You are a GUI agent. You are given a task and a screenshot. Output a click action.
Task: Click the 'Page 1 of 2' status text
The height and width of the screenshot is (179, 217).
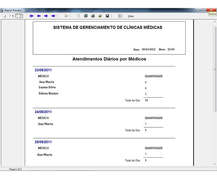click(x=16, y=169)
